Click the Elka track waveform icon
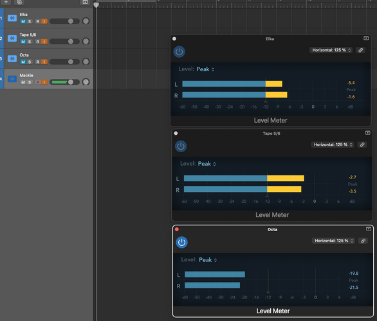 tap(12, 18)
